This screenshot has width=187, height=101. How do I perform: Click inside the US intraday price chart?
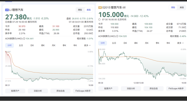click(x=49, y=67)
